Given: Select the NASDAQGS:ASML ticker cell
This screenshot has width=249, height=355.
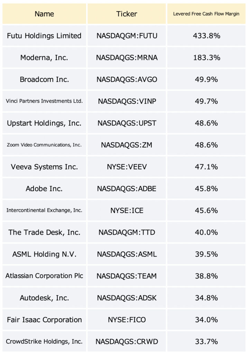Looking at the screenshot, I should tap(127, 254).
